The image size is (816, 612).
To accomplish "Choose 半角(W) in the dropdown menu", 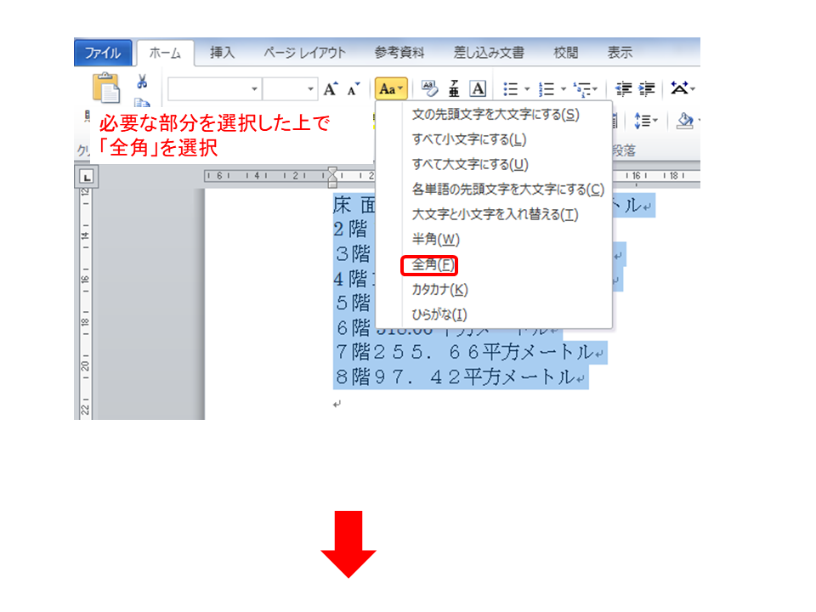I will click(435, 240).
